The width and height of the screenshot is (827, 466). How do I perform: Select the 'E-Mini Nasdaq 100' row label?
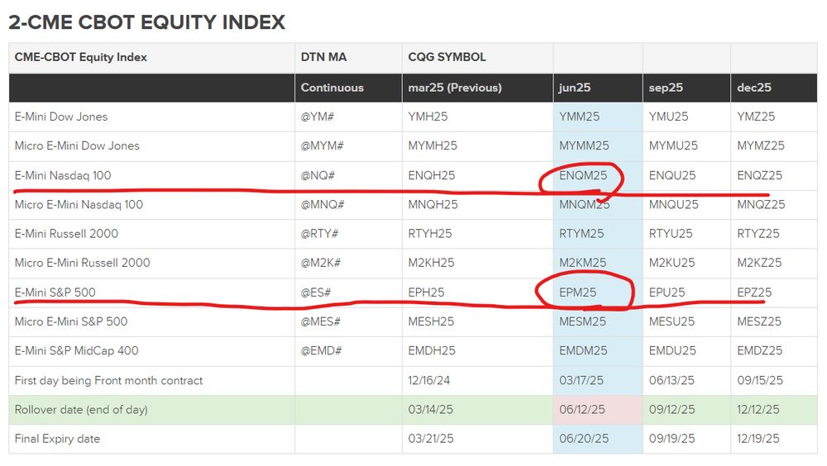[63, 175]
